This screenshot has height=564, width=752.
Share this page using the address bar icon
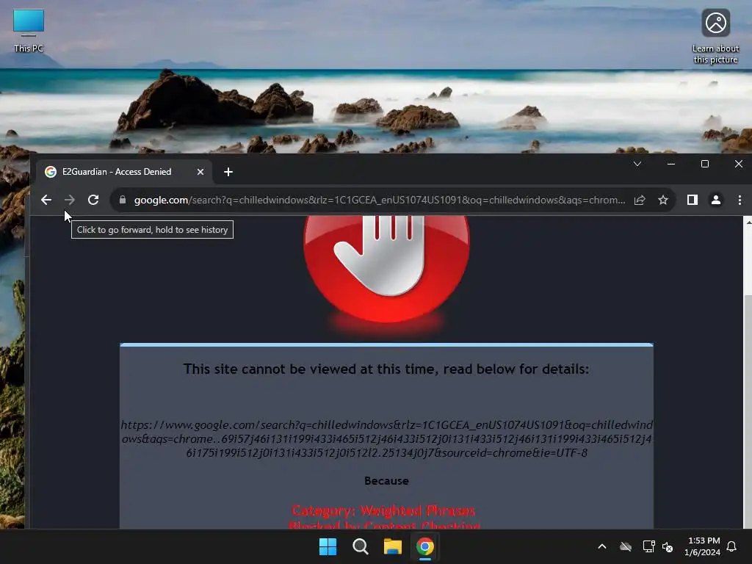[640, 200]
